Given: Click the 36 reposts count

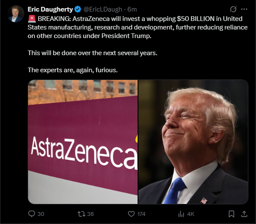Looking at the screenshot, I should click(90, 214).
